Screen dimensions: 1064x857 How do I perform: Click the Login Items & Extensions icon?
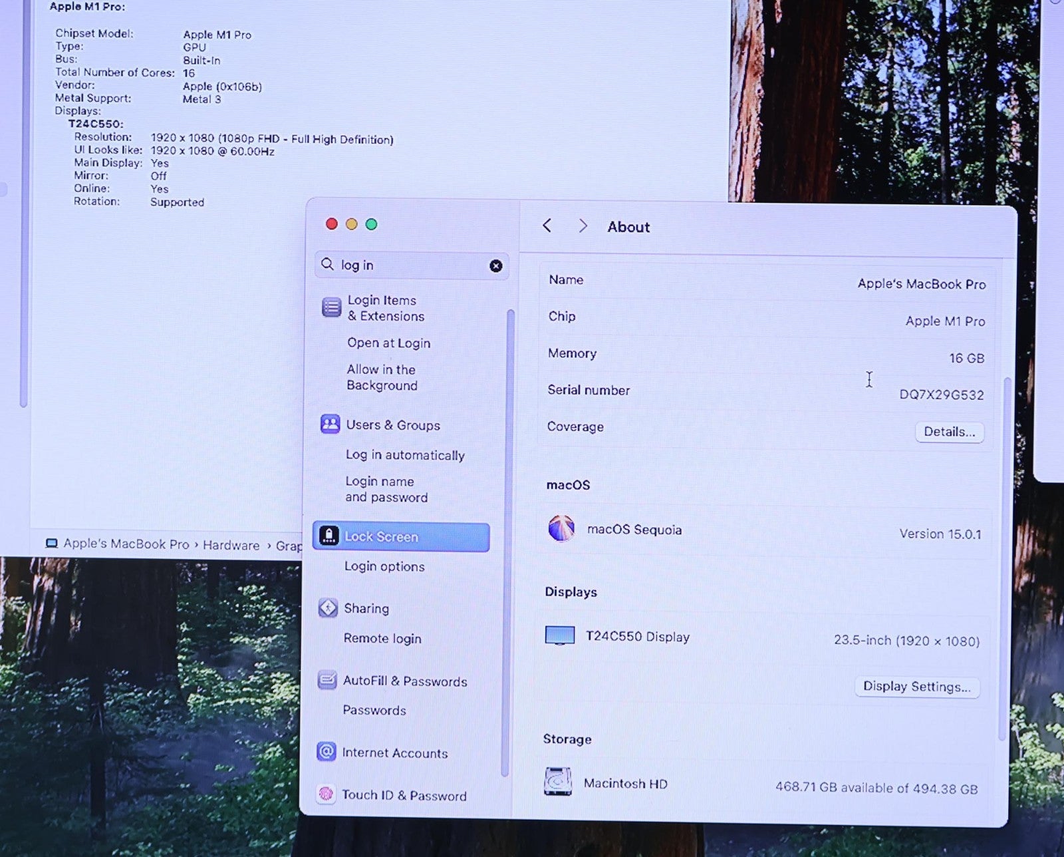tap(331, 307)
